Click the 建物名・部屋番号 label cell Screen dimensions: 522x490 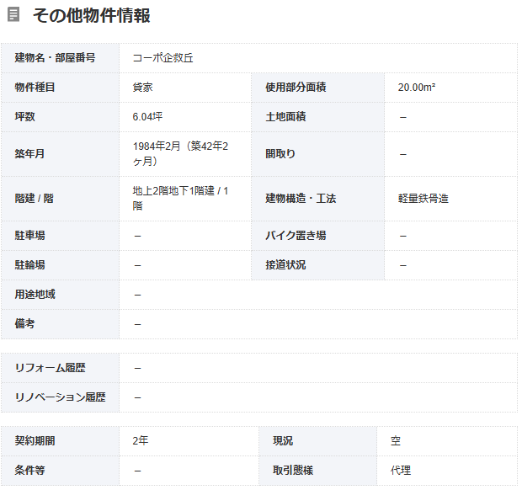pyautogui.click(x=55, y=58)
